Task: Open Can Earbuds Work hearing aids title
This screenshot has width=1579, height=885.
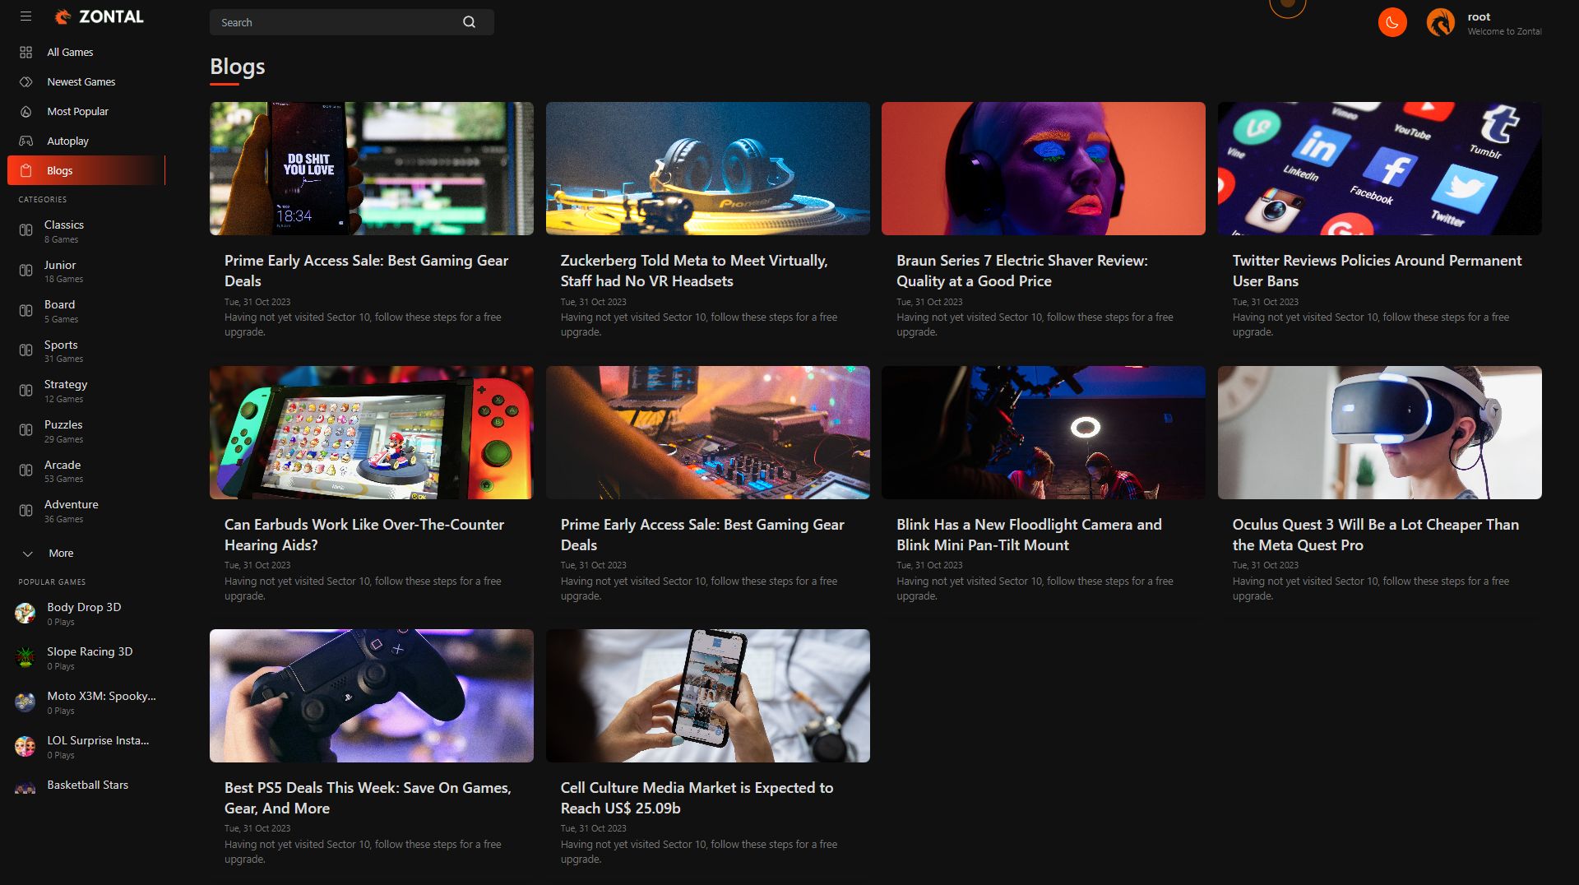Action: point(364,535)
